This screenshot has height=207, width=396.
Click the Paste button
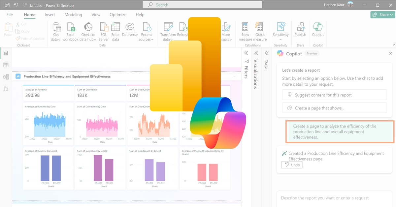8,30
